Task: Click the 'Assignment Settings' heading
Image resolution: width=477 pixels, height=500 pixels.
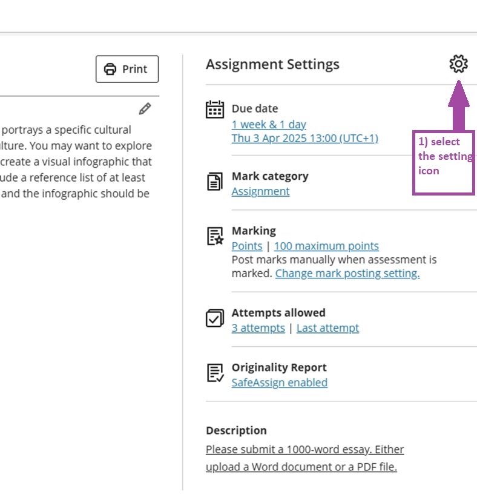Action: pyautogui.click(x=272, y=64)
